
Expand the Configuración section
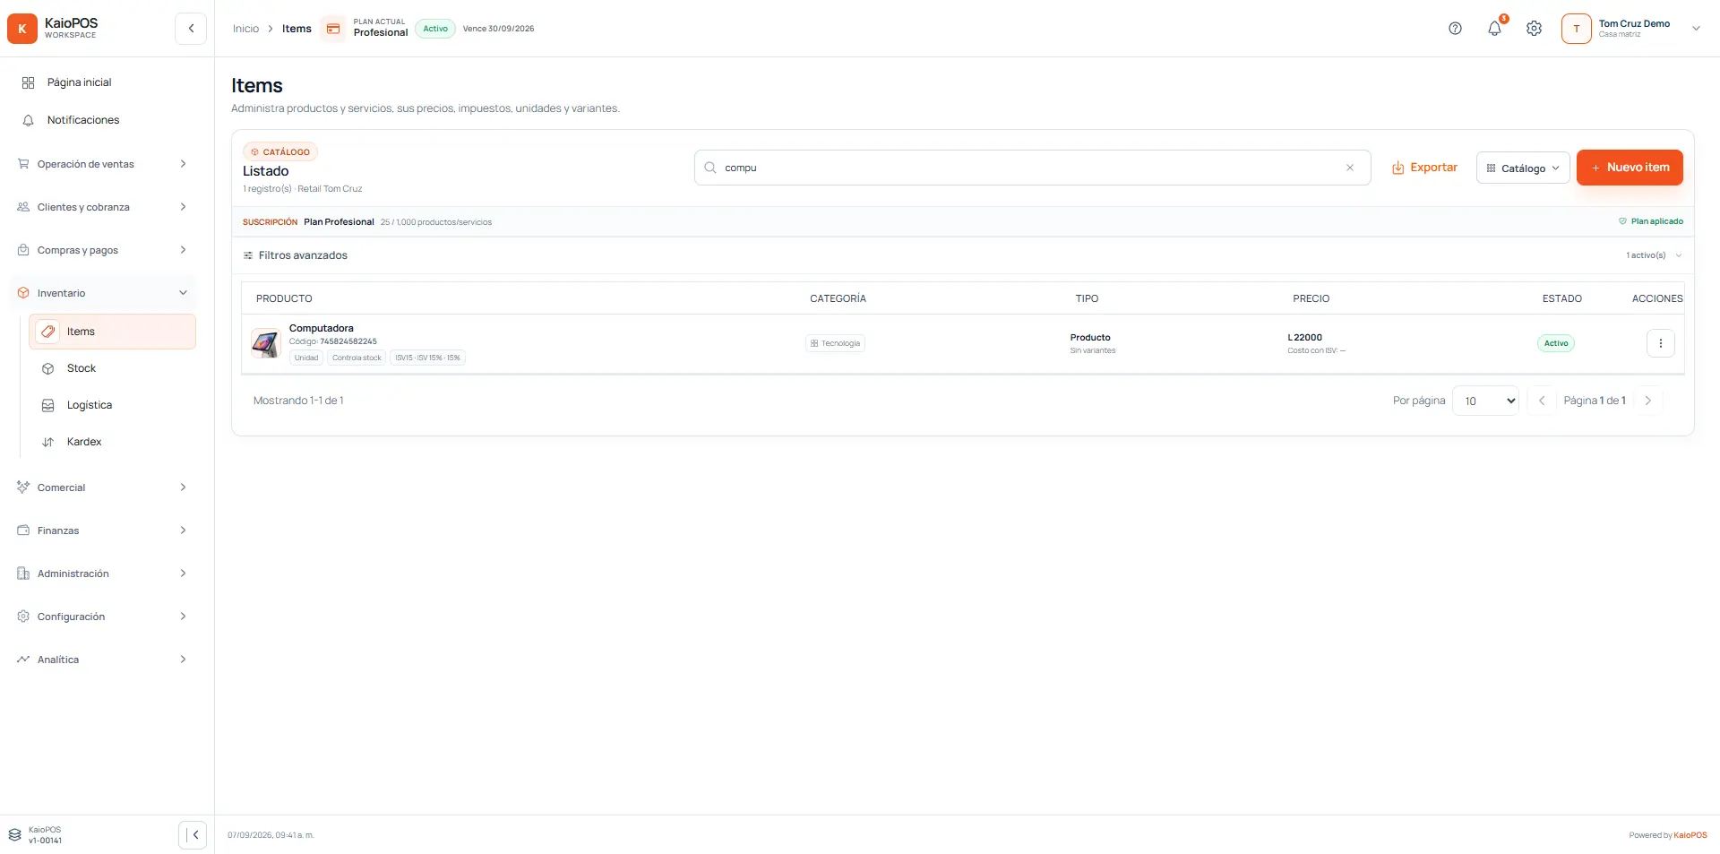pos(103,617)
